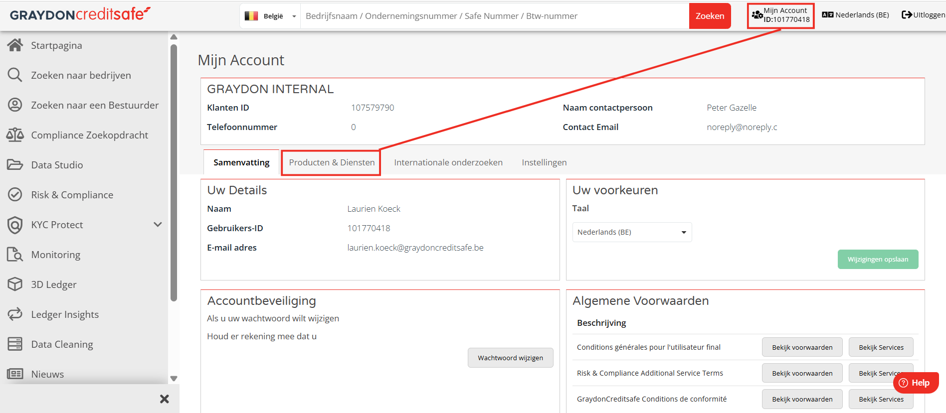Click the Wachtwoord wijzigen button

click(510, 358)
